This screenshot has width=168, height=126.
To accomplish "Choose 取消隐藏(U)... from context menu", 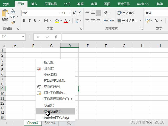I will pos(55,111).
